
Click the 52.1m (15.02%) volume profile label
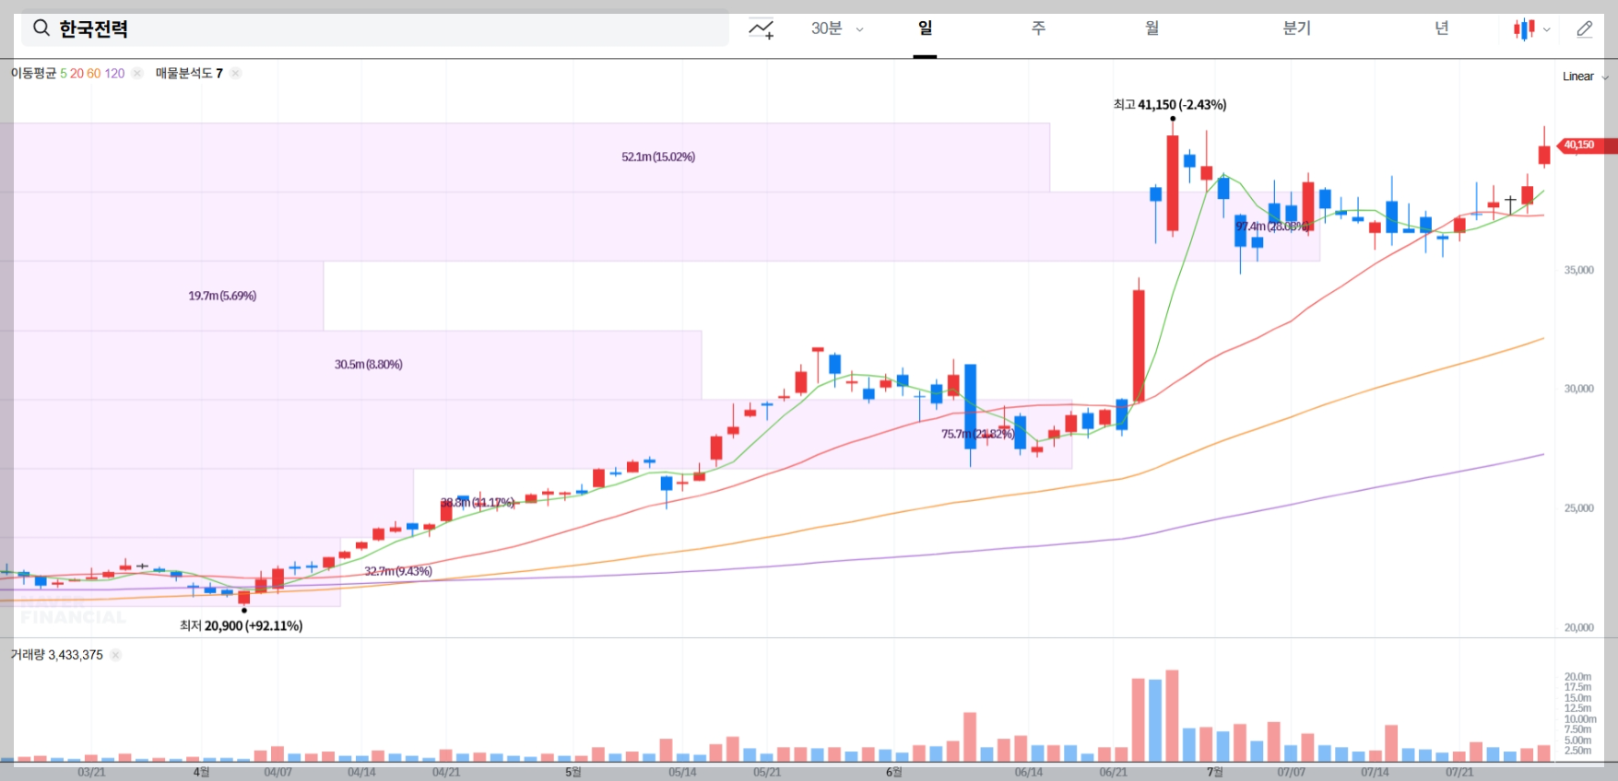coord(658,157)
